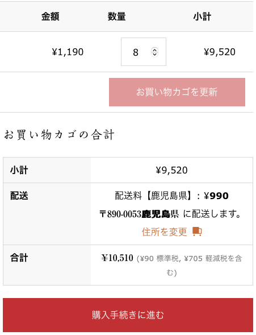Click the 配送 row label
Screen dimensions: 256x335
point(19,196)
